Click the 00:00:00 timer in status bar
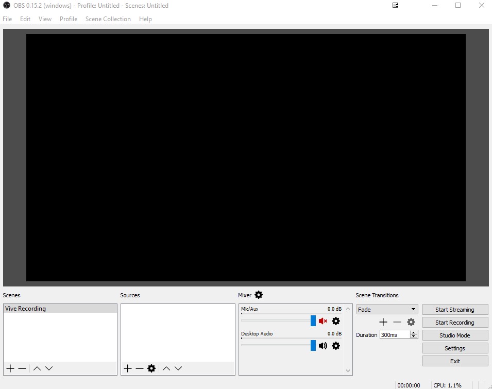The height and width of the screenshot is (389, 492). pyautogui.click(x=409, y=385)
